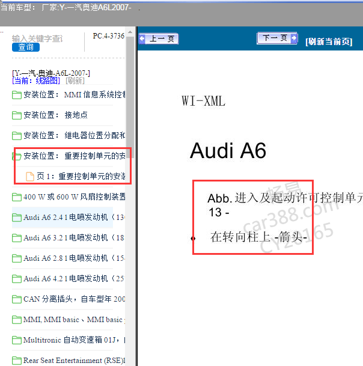The width and height of the screenshot is (363, 366).
Task: Select Audi A6 4.2 l 电喷发动机 item
Action: [x=75, y=279]
